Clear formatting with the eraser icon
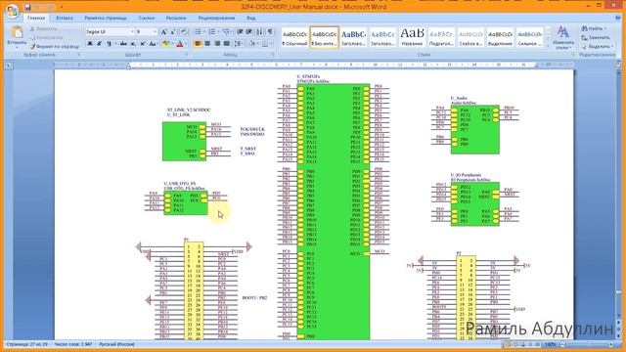The width and height of the screenshot is (626, 352). [184, 32]
